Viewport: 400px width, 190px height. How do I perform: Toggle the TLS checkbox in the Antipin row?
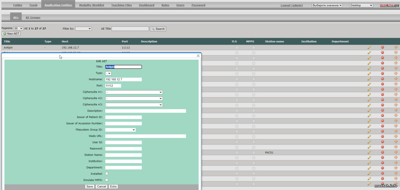(x=237, y=48)
